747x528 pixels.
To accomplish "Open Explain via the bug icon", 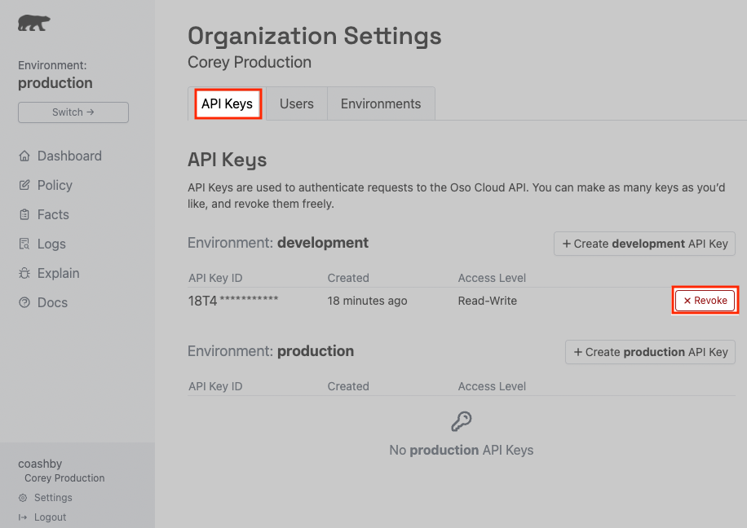I will (x=24, y=273).
